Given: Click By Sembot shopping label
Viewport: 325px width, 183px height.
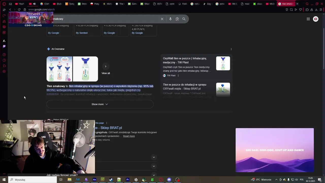Looking at the screenshot, I should [82, 33].
